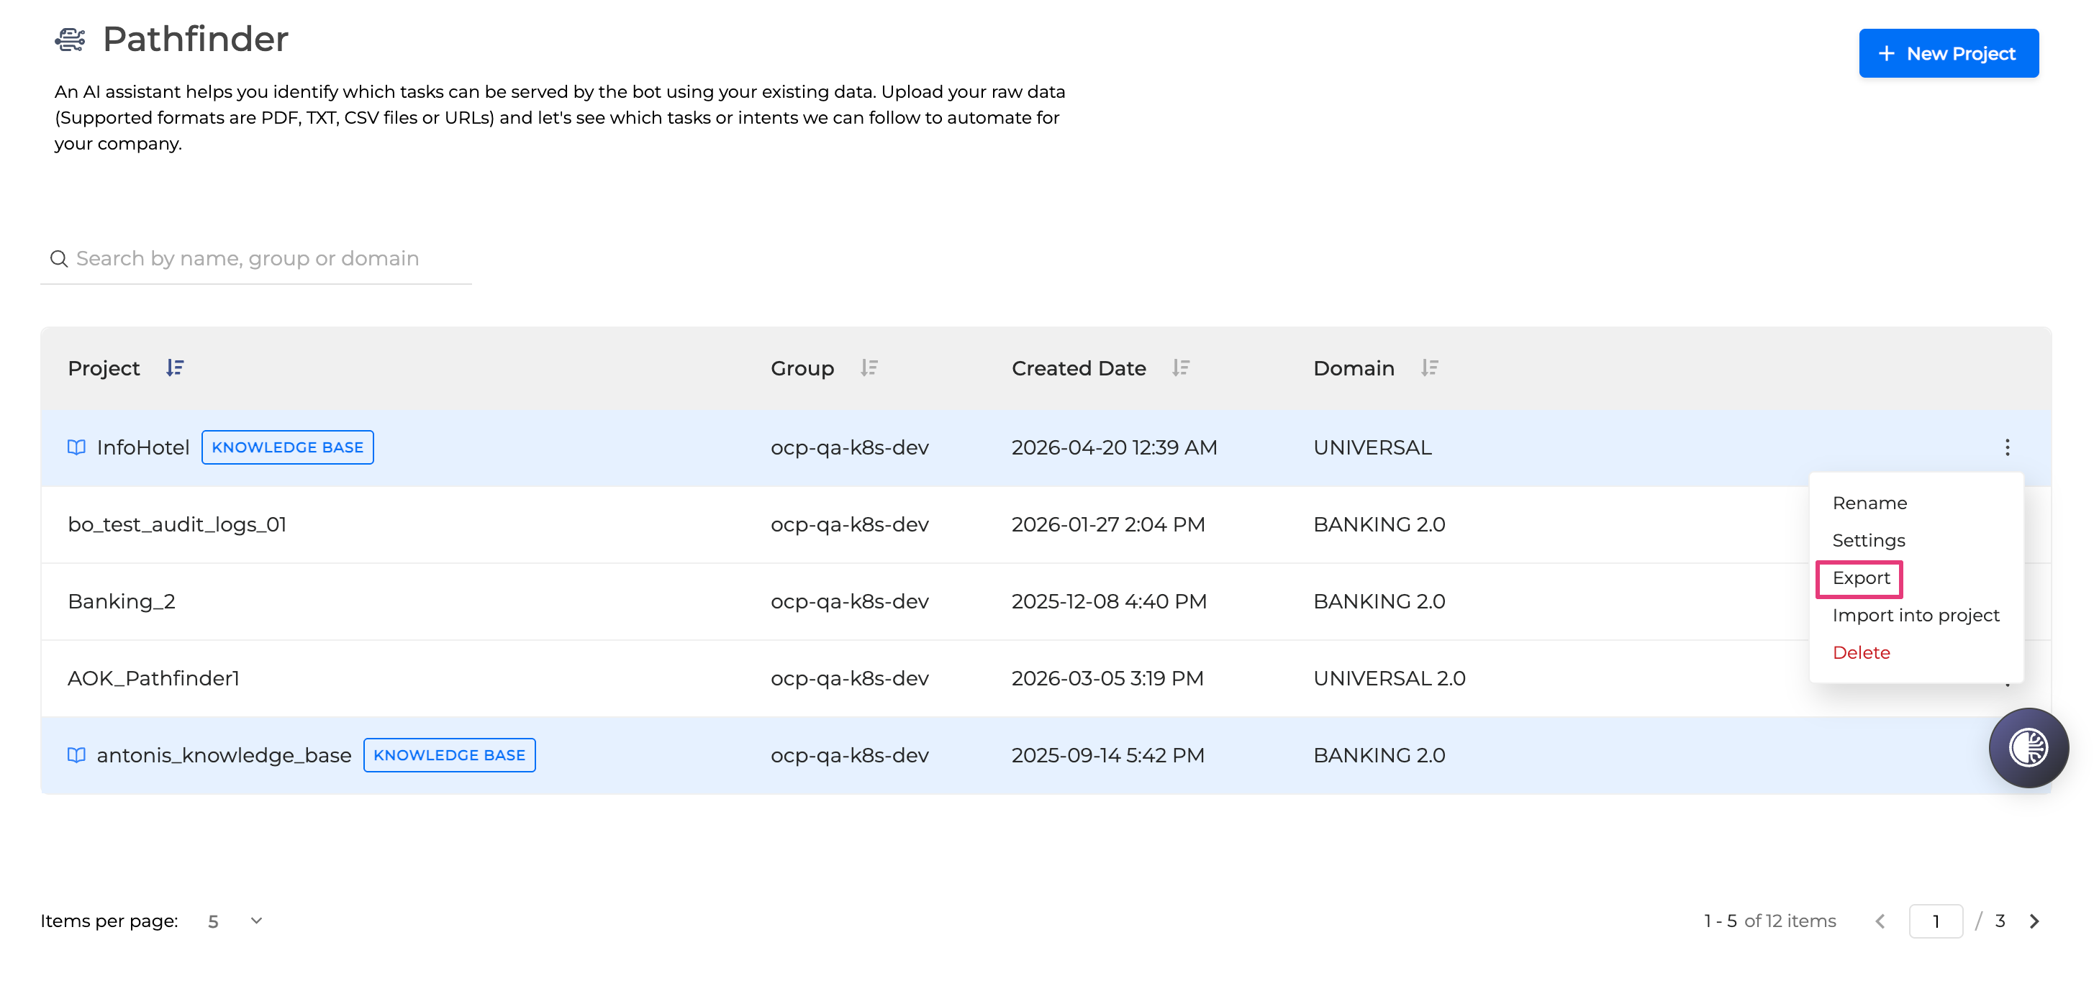Screen dimensions: 2094x981
Task: Create a New Project
Action: coord(1948,54)
